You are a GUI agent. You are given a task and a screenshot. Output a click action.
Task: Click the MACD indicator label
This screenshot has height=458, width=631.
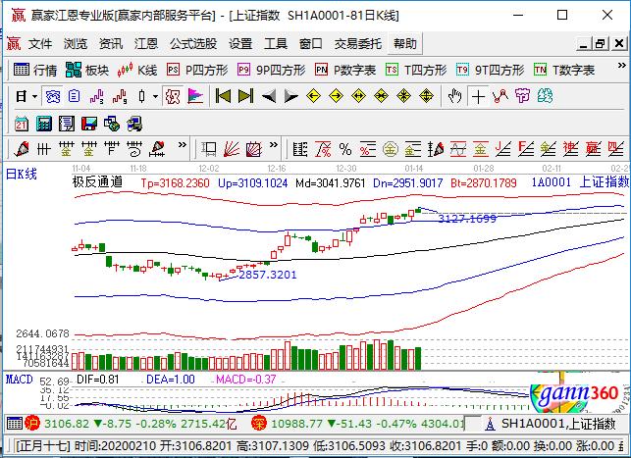click(19, 380)
